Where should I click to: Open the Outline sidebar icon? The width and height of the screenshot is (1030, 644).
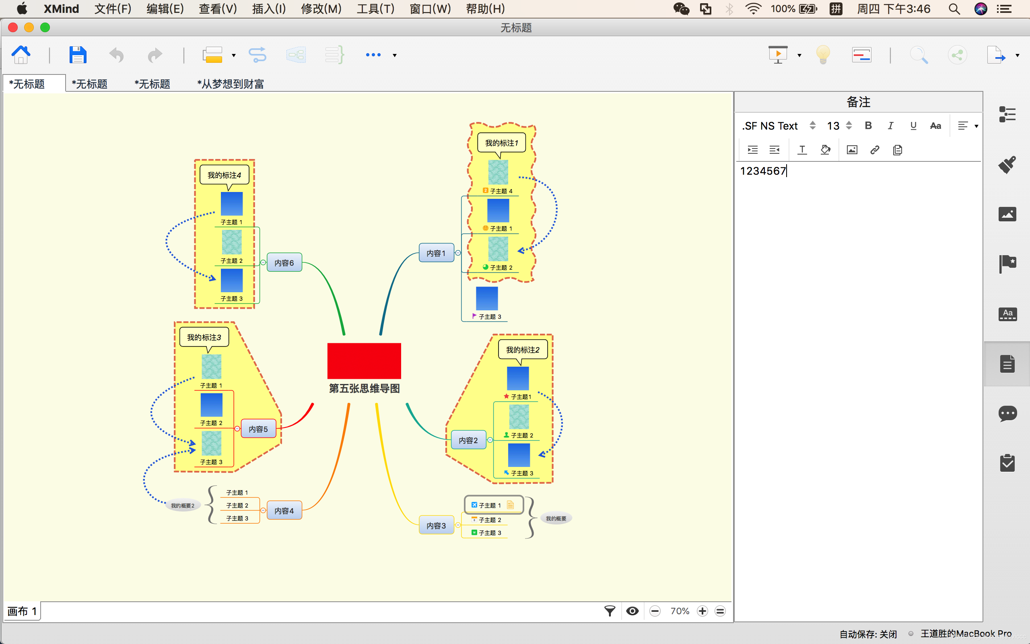pyautogui.click(x=1007, y=114)
